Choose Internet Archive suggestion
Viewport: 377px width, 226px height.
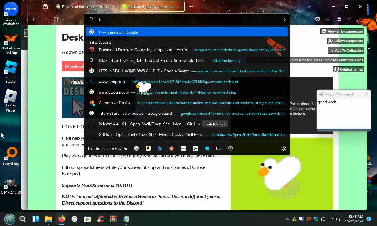click(187, 60)
